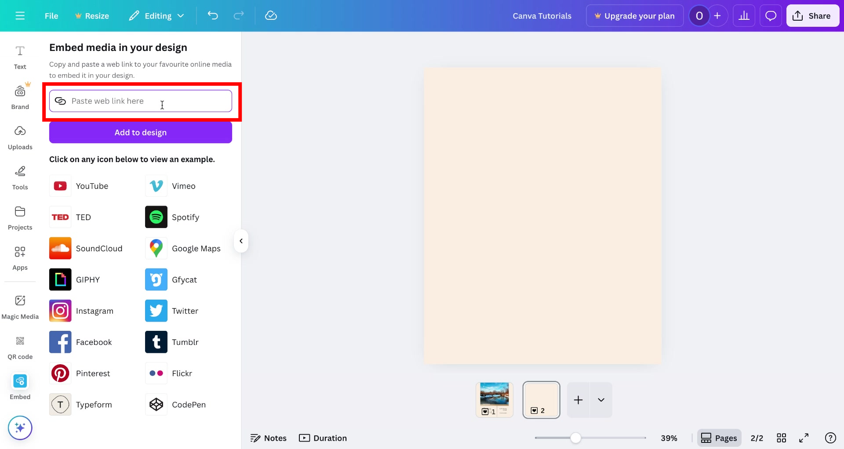Open the Magic Media panel

pyautogui.click(x=20, y=306)
